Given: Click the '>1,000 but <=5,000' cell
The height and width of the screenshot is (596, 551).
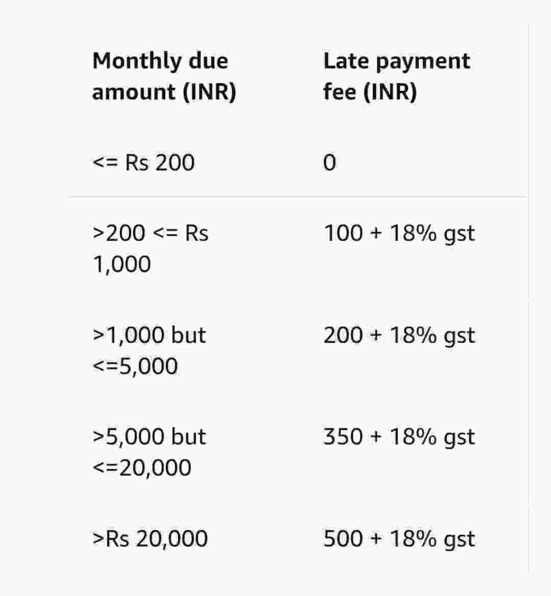Looking at the screenshot, I should (x=150, y=350).
